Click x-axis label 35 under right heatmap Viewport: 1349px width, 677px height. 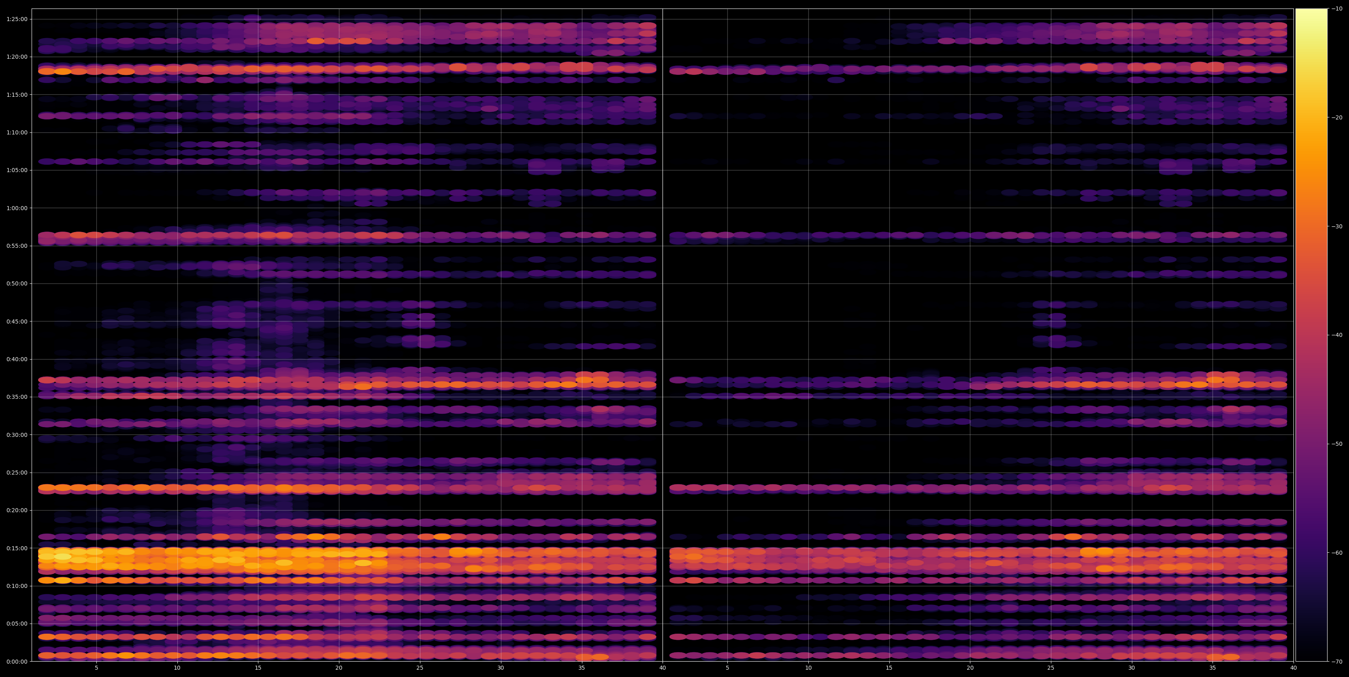tap(1213, 668)
